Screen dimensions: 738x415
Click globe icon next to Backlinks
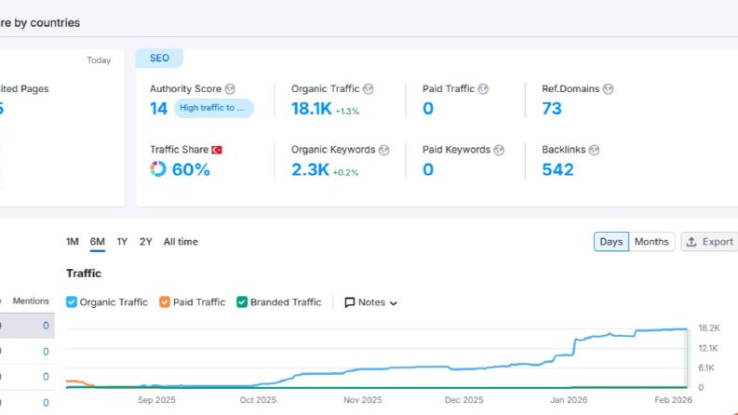click(594, 150)
